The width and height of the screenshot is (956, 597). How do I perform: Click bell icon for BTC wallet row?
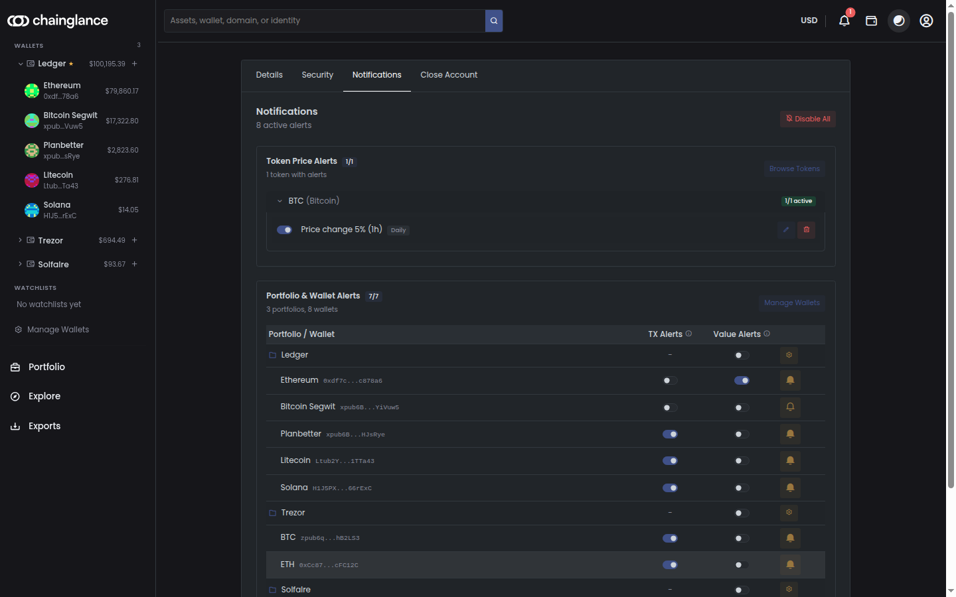(x=790, y=538)
